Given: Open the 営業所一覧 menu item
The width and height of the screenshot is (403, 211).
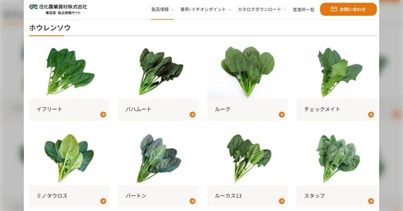Looking at the screenshot, I should click(x=303, y=9).
